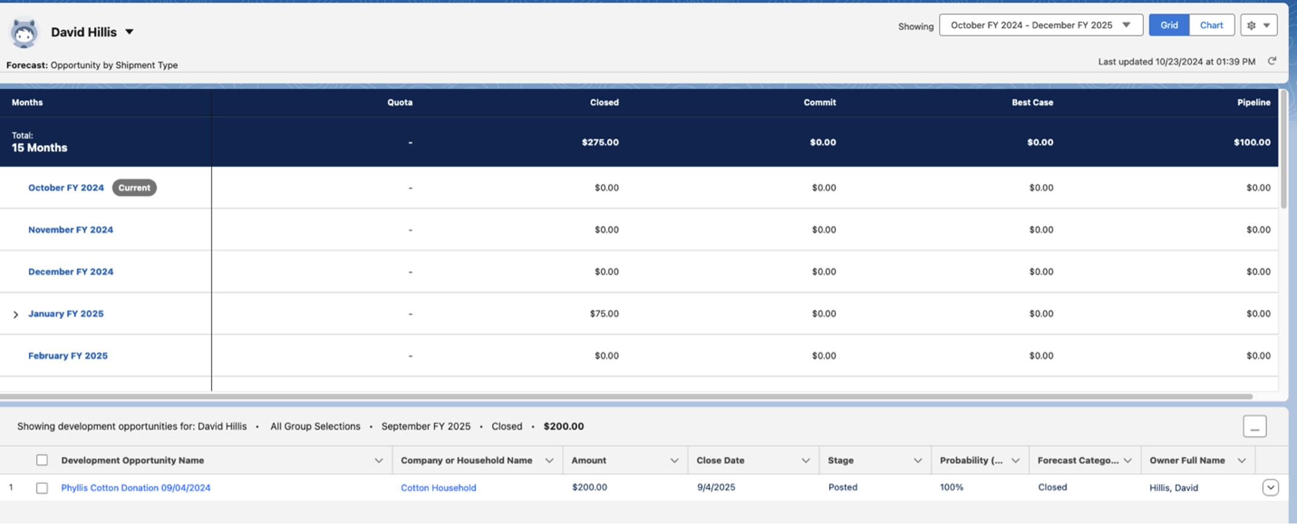Viewport: 1297px width, 526px height.
Task: Click the October FY 2024 month row
Action: 639,188
